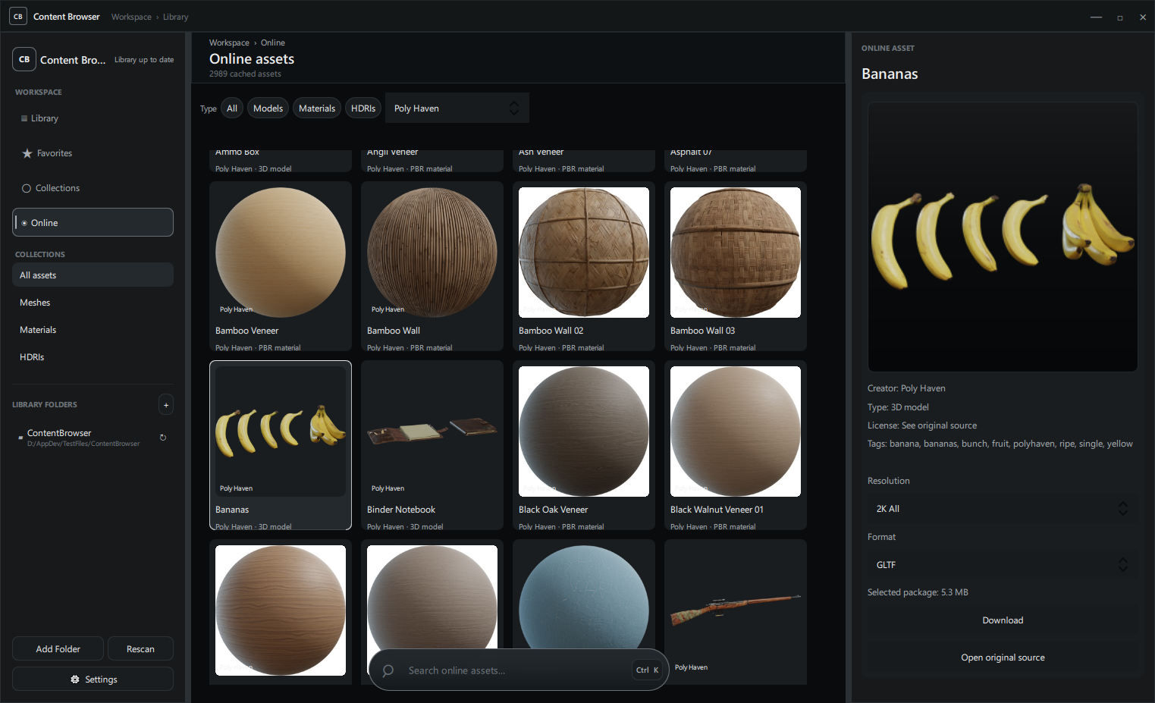Click the magnifier icon in the search bar

(388, 670)
